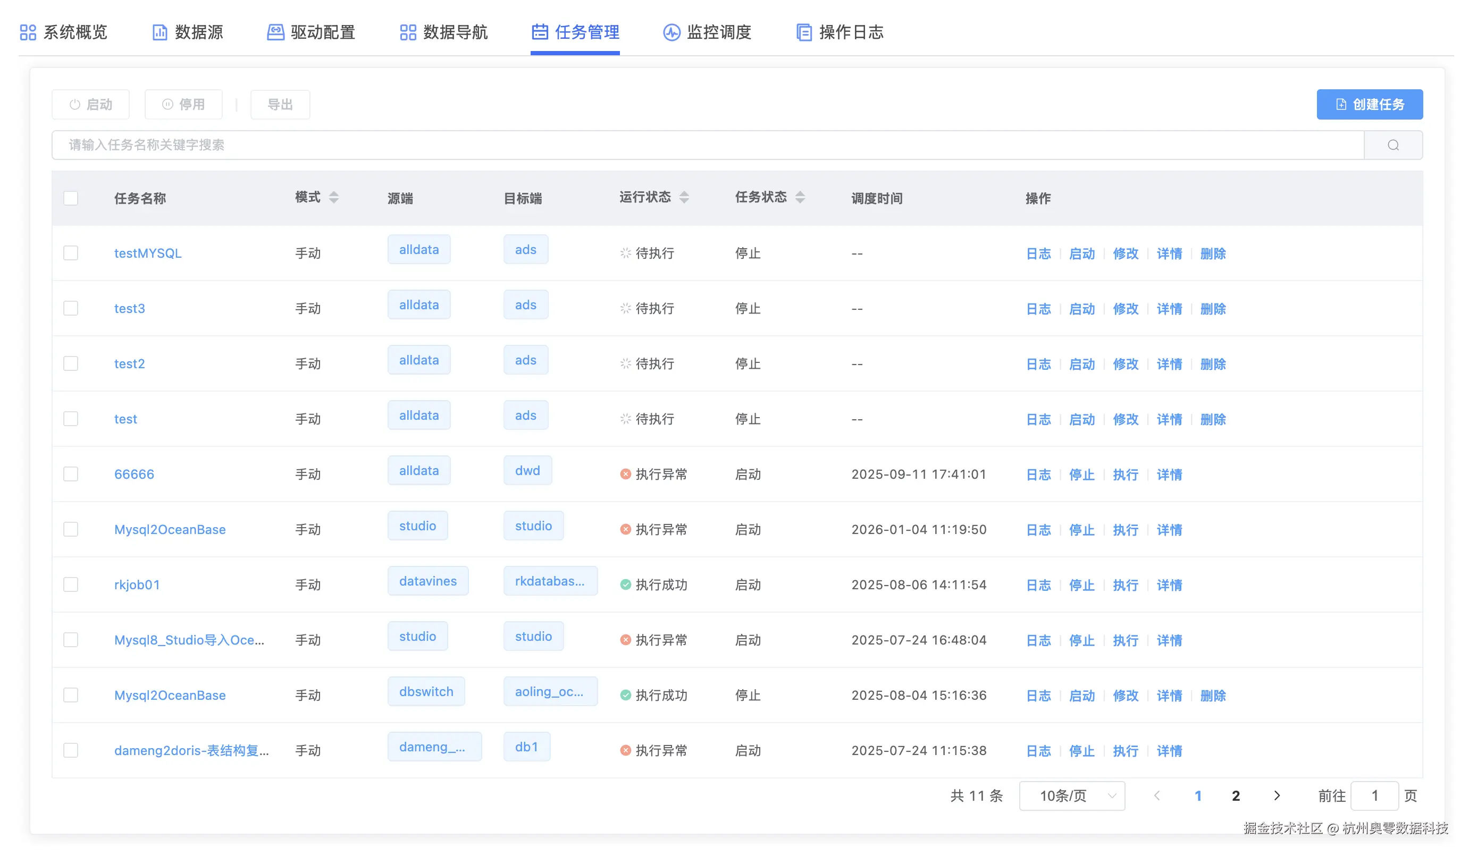The height and width of the screenshot is (856, 1469).
Task: Focus the task name search field
Action: (x=700, y=145)
